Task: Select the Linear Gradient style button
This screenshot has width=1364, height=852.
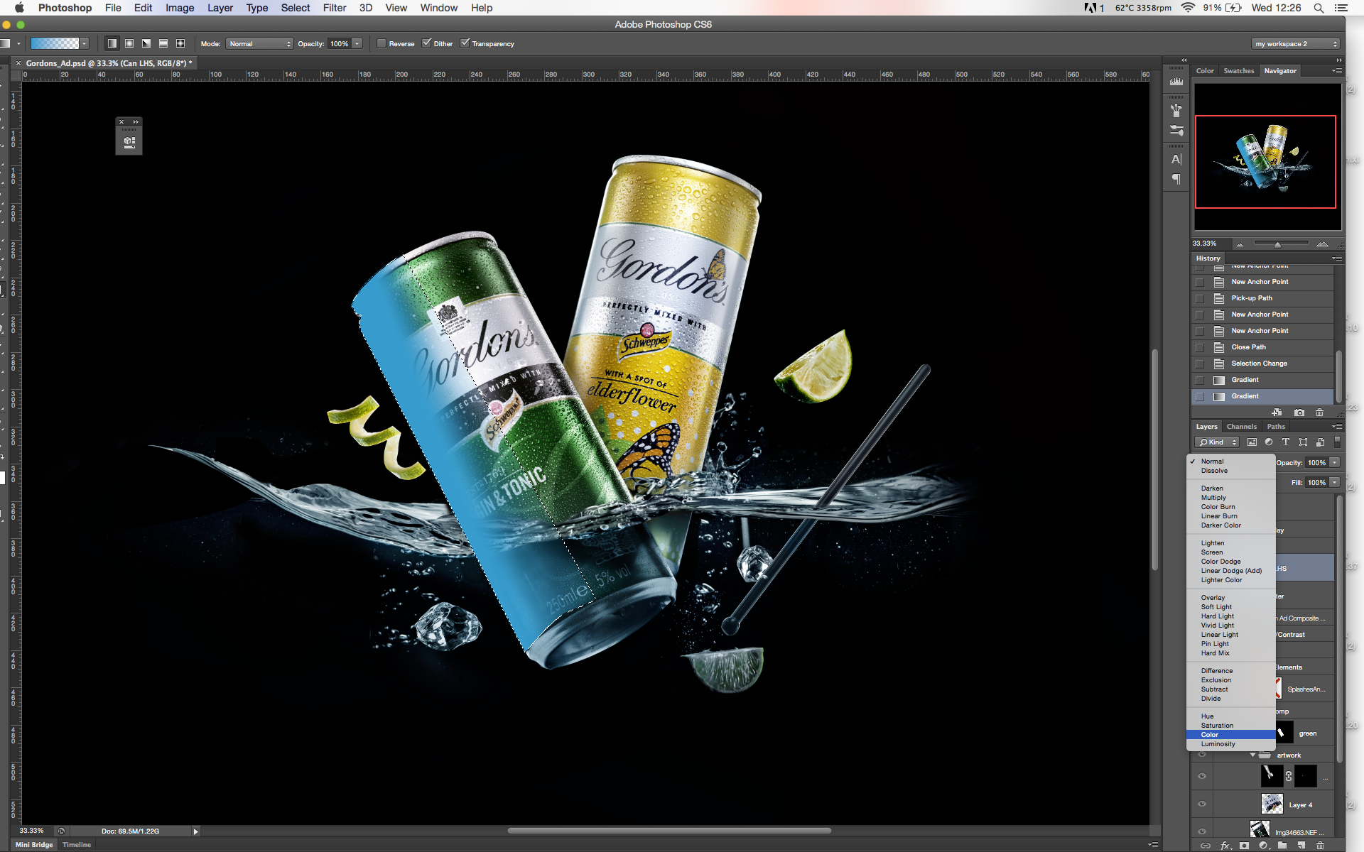Action: click(x=112, y=43)
